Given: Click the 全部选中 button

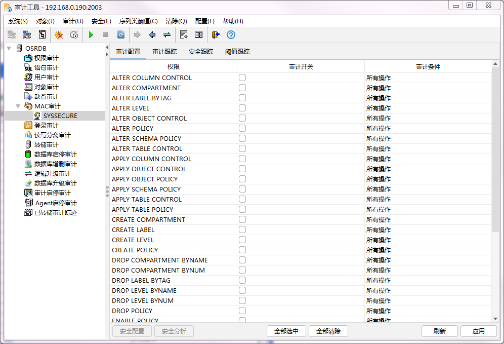Looking at the screenshot, I should (286, 331).
